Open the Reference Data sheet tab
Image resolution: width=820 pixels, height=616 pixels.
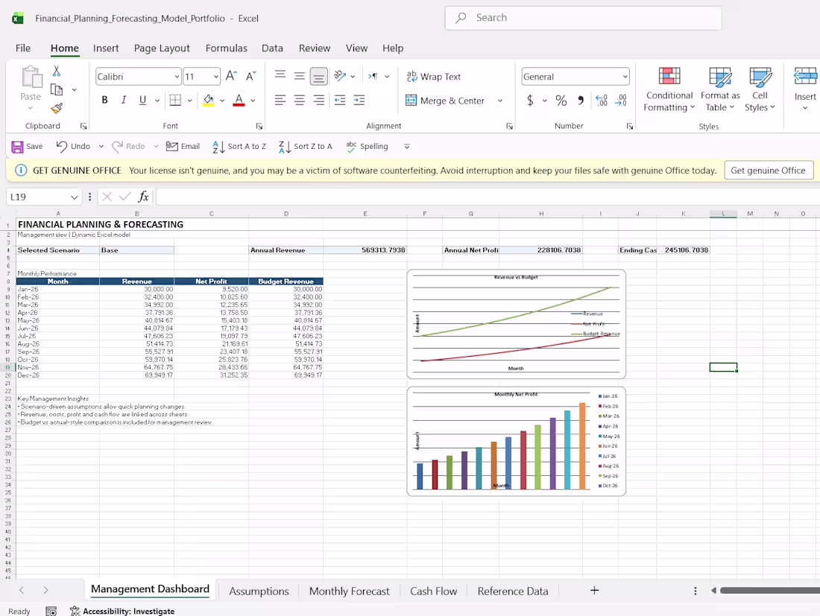point(513,591)
